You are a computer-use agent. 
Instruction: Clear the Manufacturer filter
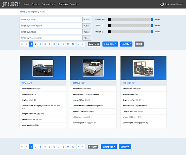[x=87, y=26]
